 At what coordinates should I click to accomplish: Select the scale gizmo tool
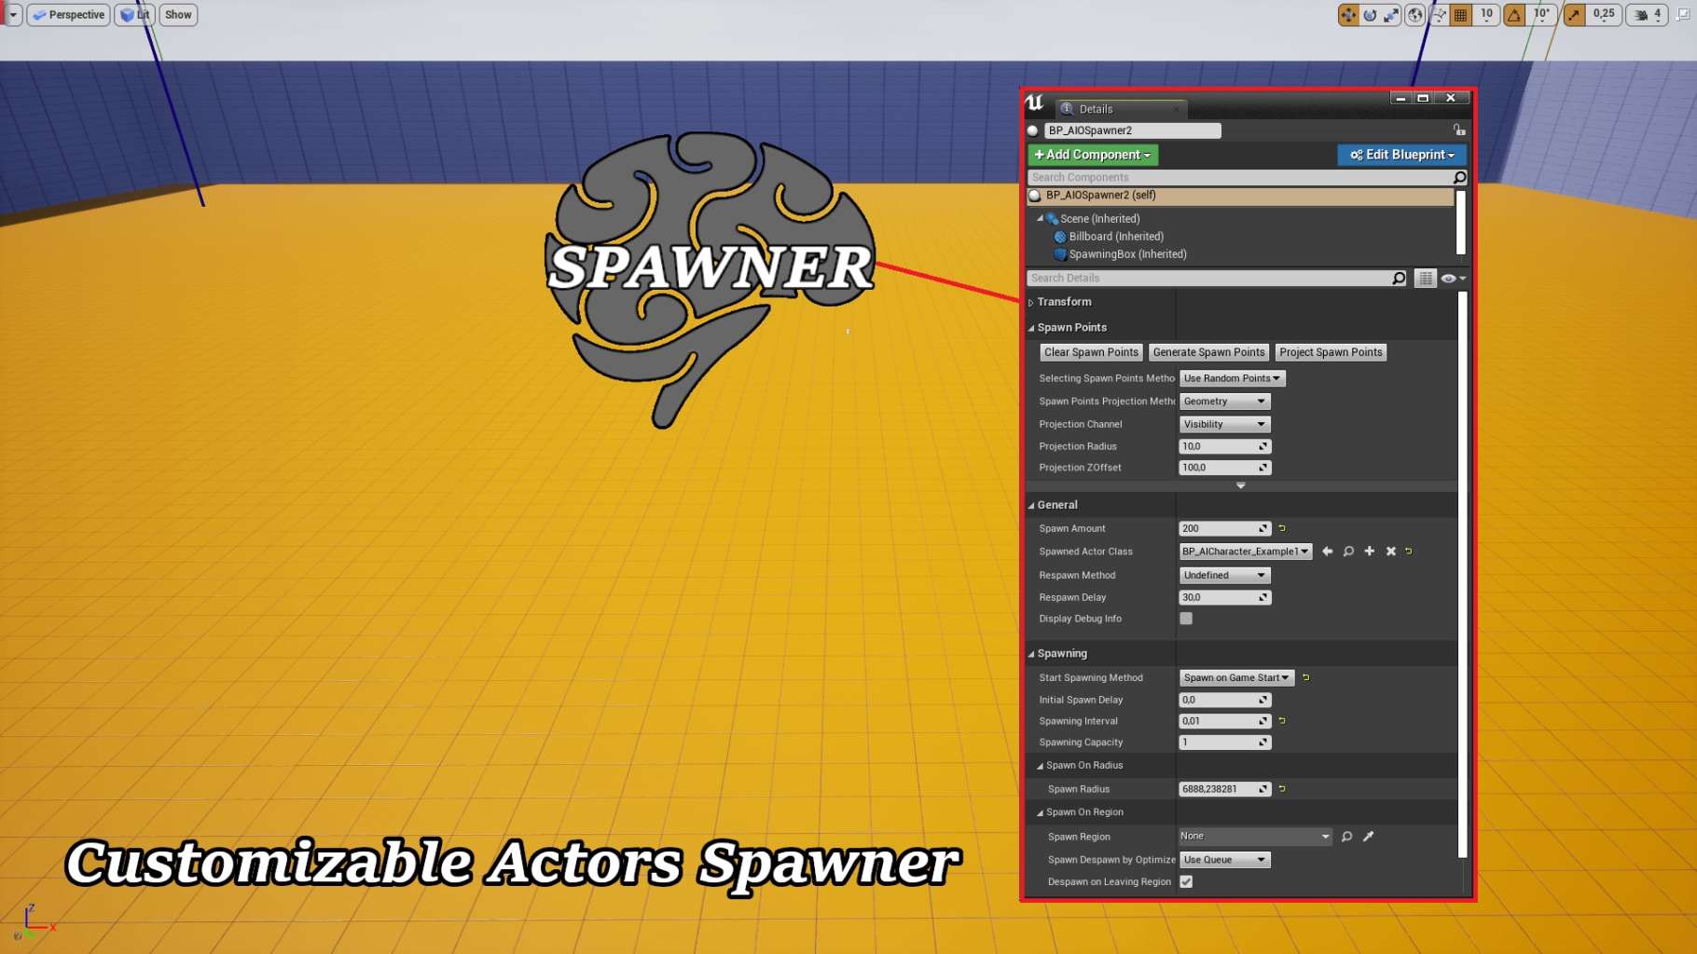pos(1391,15)
